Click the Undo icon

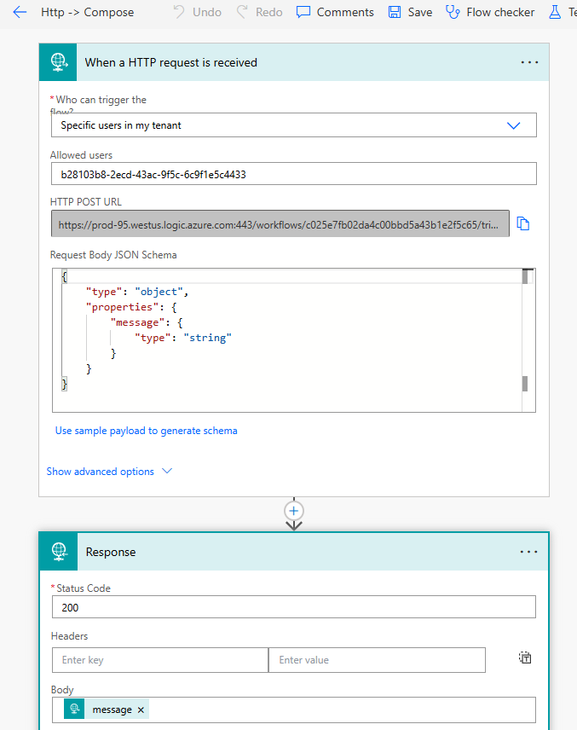coord(178,12)
